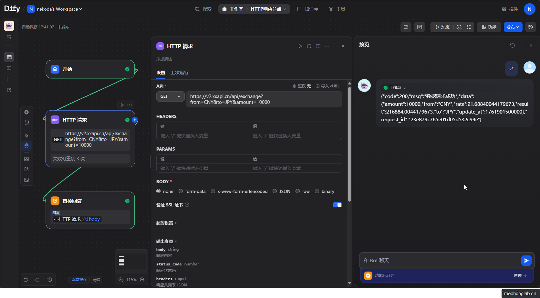Viewport: 540px width, 298px height.
Task: Select the pointer/cursor tool on the canvas toolbar
Action: click(x=26, y=135)
